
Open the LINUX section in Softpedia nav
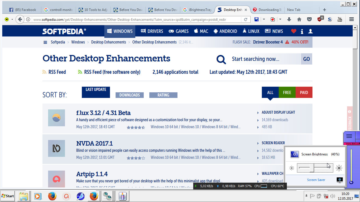(x=251, y=31)
